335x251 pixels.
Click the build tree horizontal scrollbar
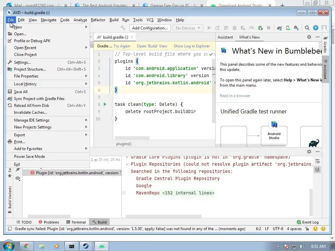pyautogui.click(x=49, y=216)
